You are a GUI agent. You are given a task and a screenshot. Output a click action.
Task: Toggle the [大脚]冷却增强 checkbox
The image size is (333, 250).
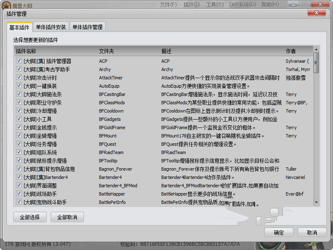pos(19,111)
